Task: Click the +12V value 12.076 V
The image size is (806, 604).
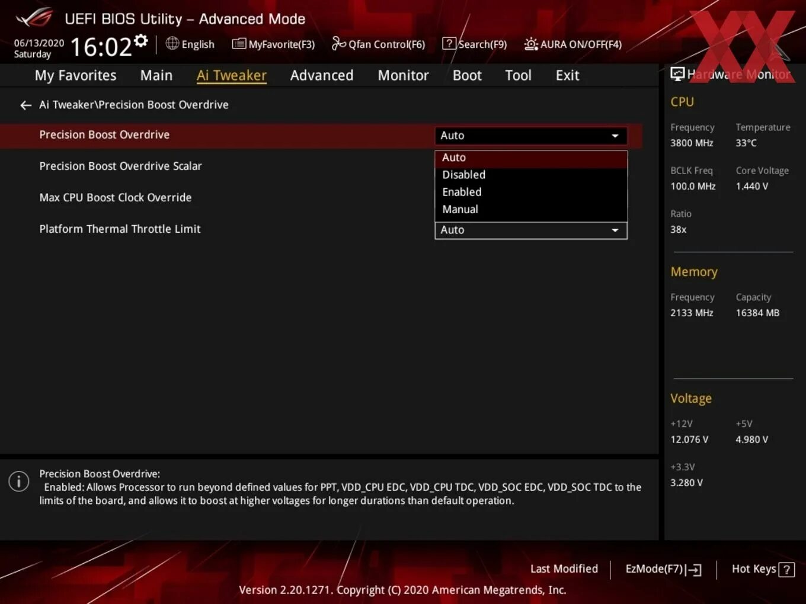Action: (689, 439)
